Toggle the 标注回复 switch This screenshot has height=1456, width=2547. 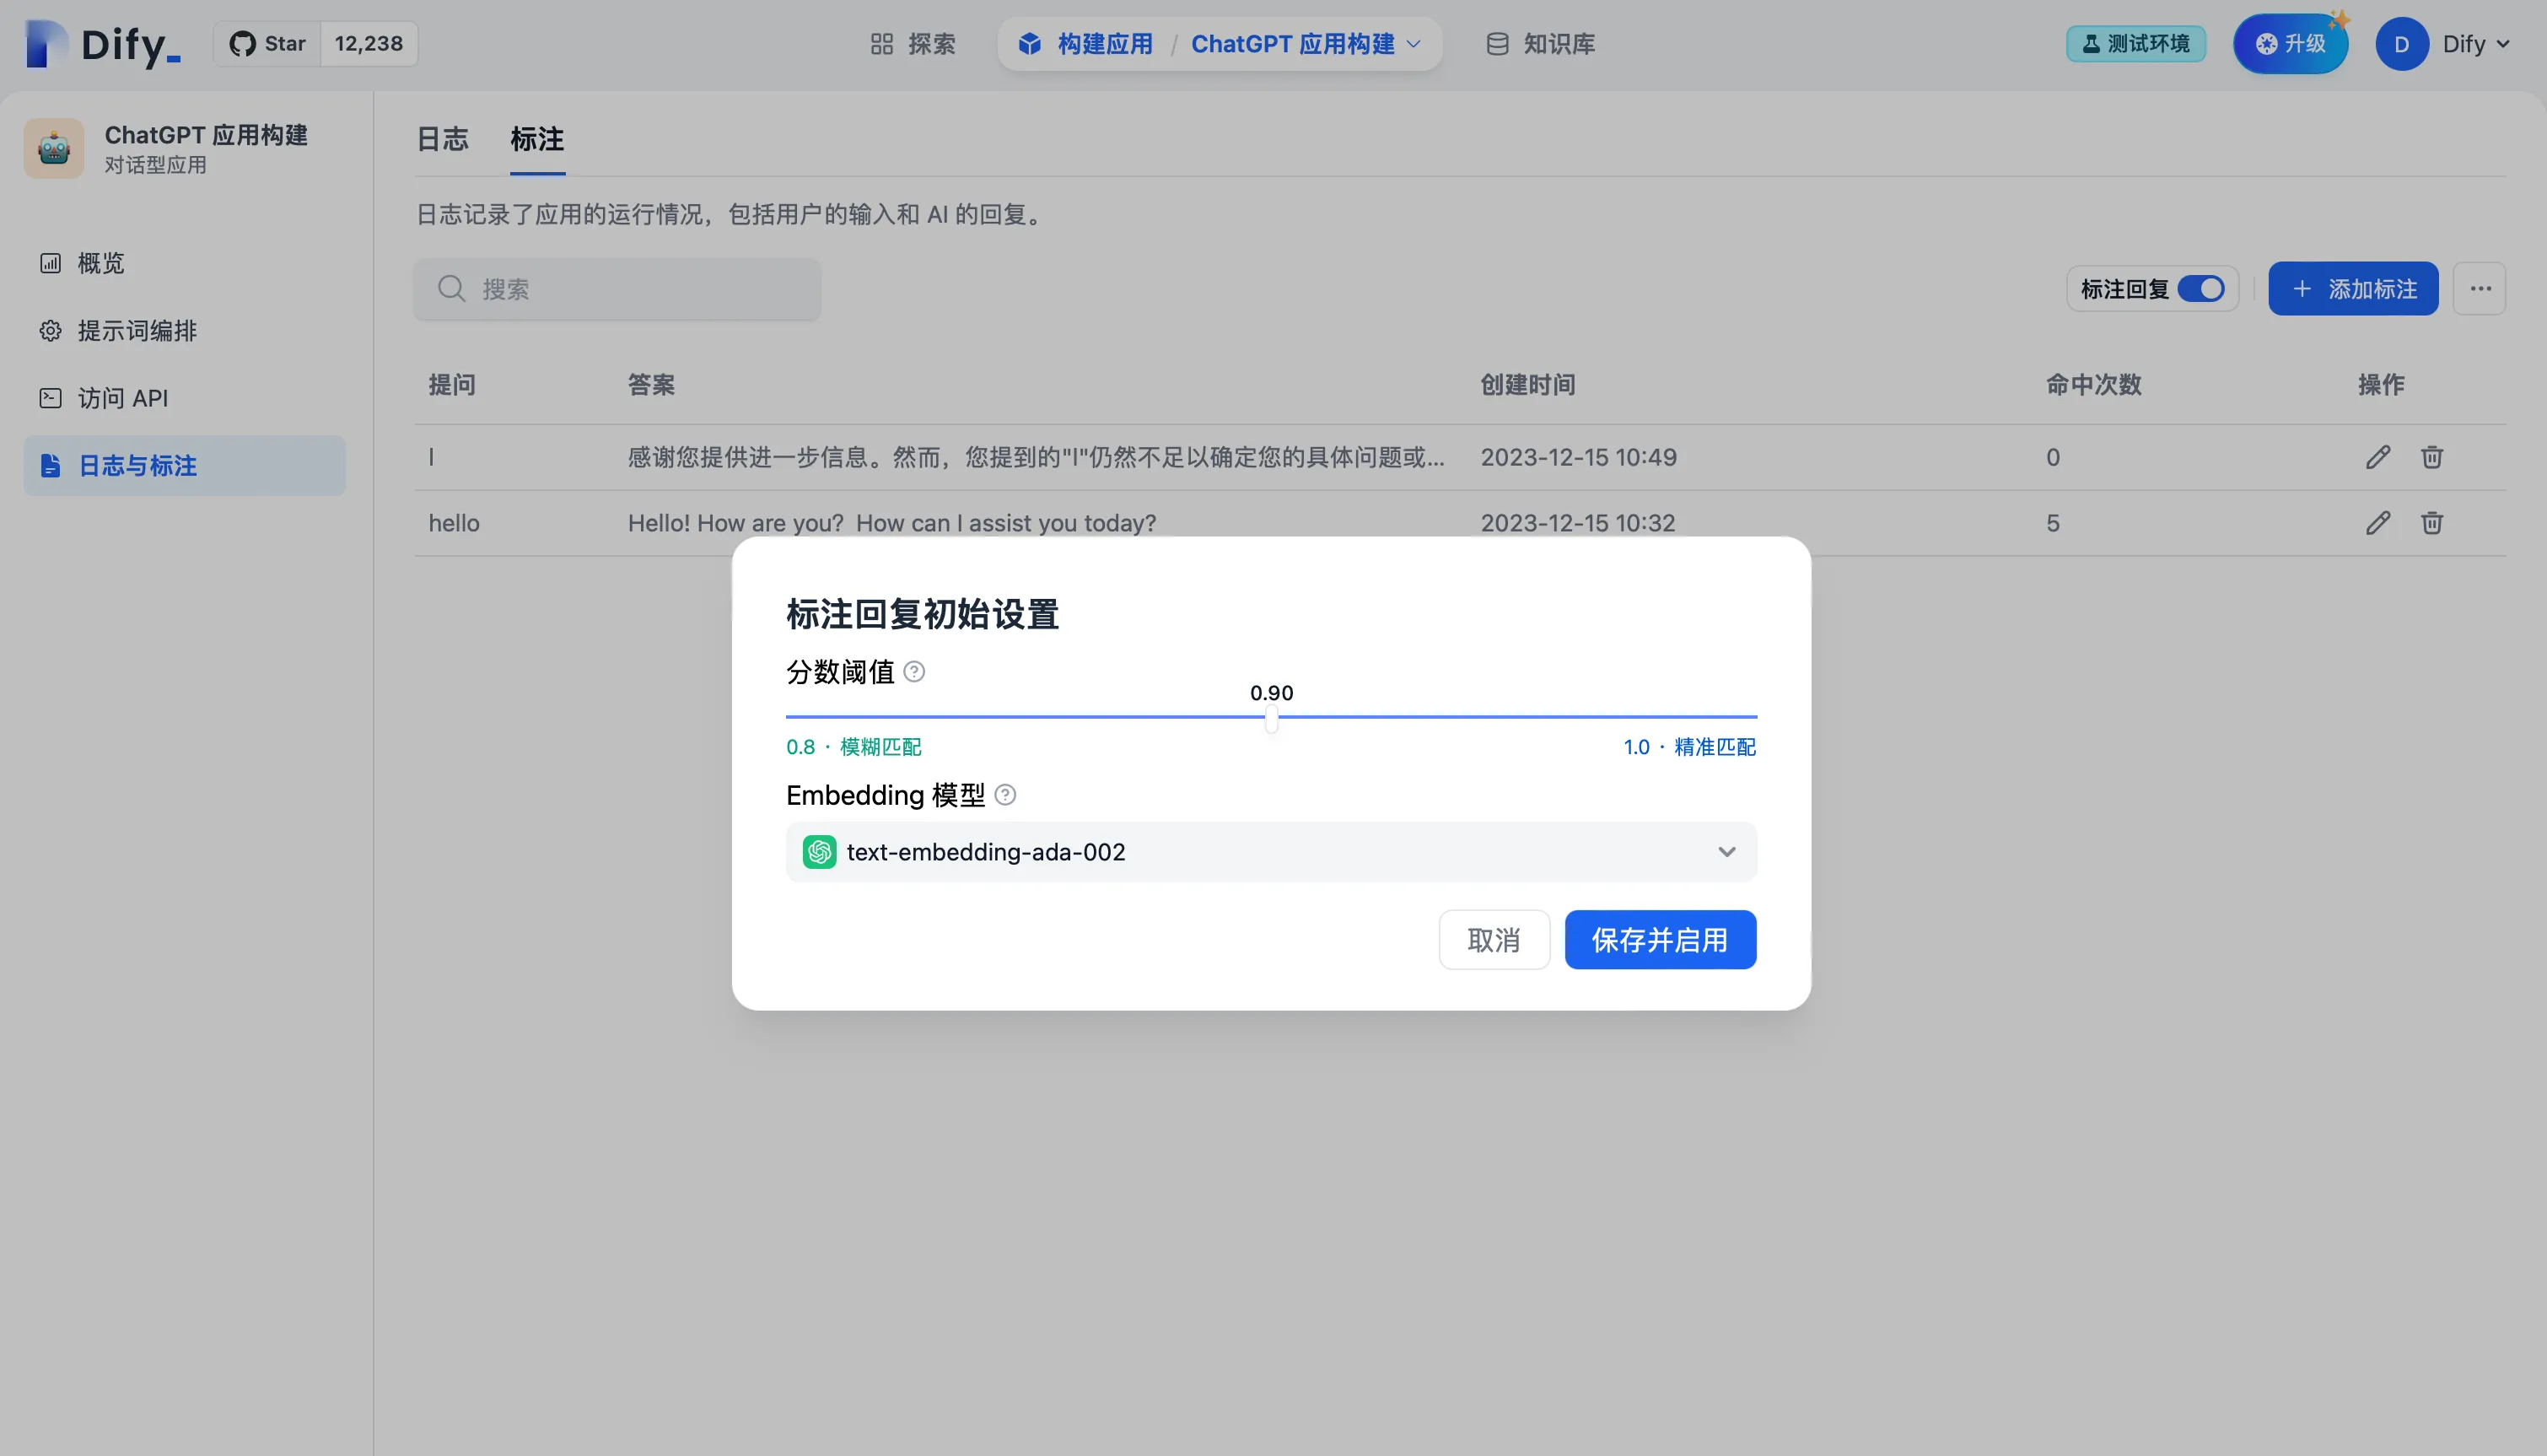[2200, 289]
